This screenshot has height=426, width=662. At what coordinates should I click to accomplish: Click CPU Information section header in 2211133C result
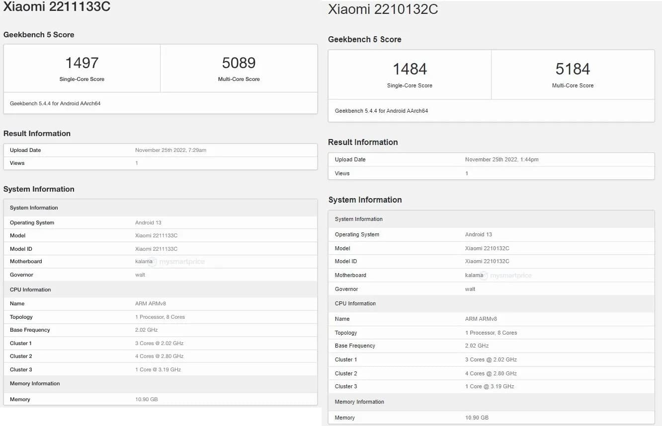(160, 289)
